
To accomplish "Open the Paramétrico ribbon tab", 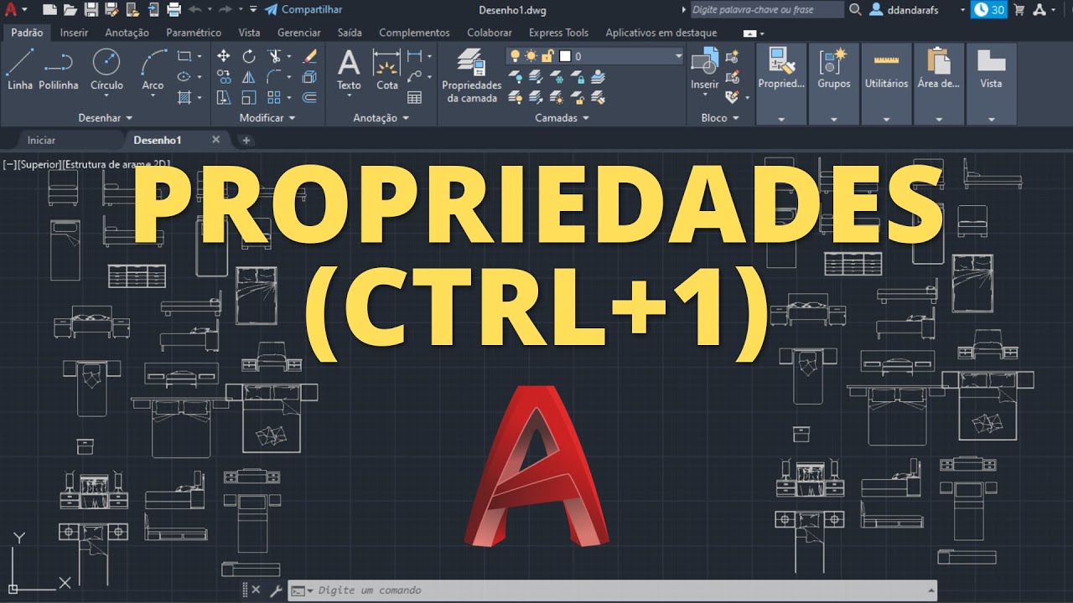I will [194, 33].
